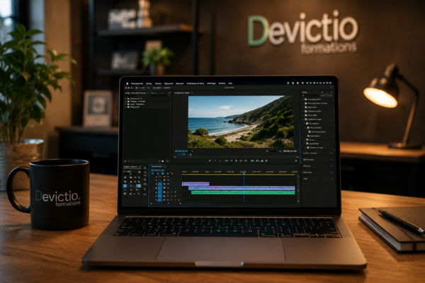The width and height of the screenshot is (425, 283).
Task: Open the Marques menu
Action: click(180, 83)
